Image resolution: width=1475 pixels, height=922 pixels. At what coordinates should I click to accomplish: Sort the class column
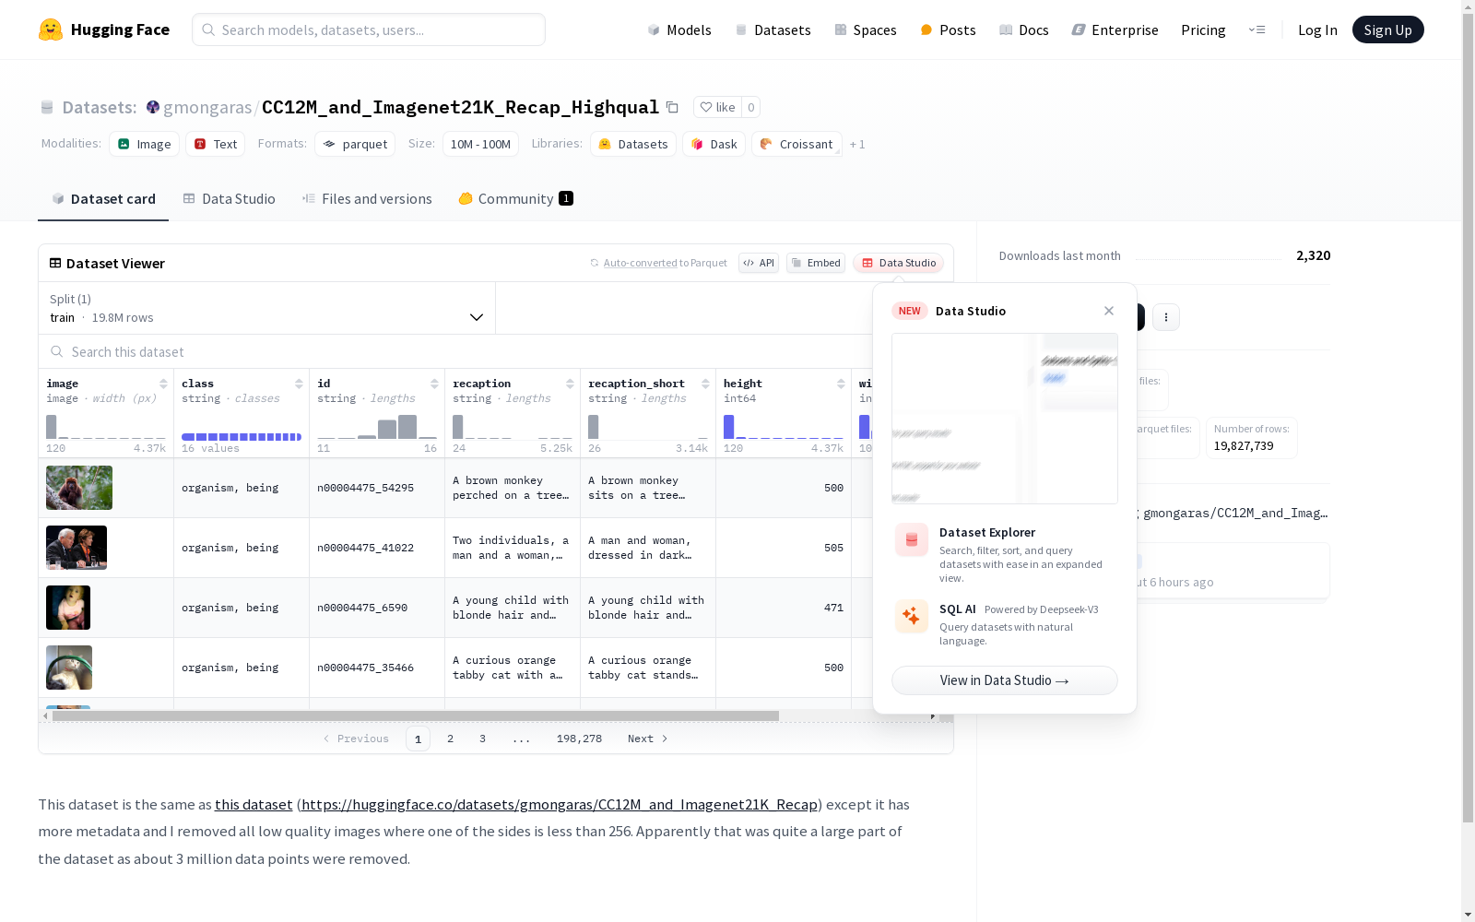pyautogui.click(x=299, y=384)
